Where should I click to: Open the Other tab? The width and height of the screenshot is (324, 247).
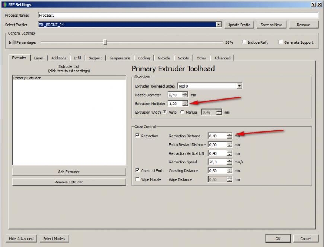tap(201, 58)
